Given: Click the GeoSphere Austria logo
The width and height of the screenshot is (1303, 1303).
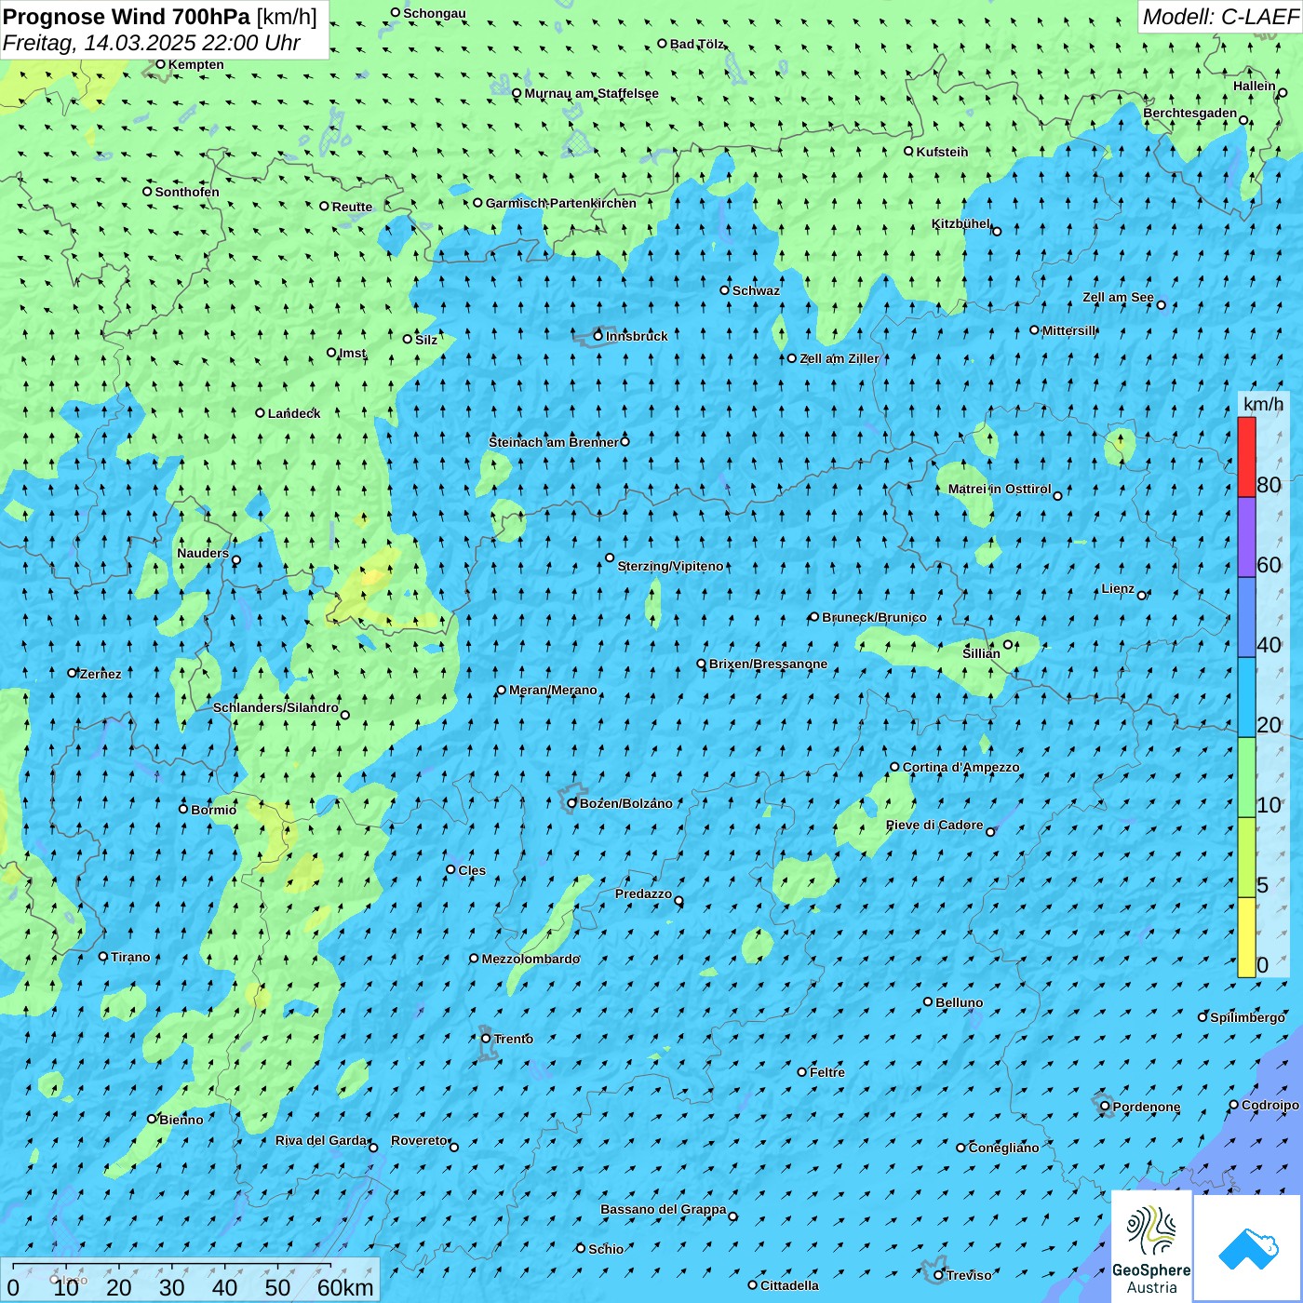Looking at the screenshot, I should pyautogui.click(x=1151, y=1246).
